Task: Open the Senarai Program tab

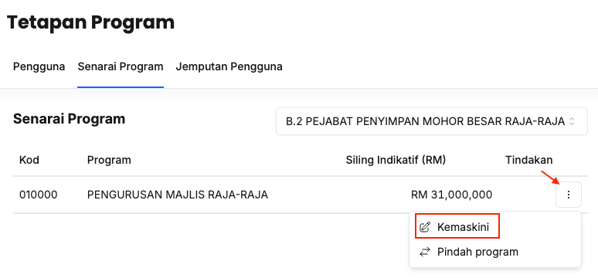Action: 121,66
